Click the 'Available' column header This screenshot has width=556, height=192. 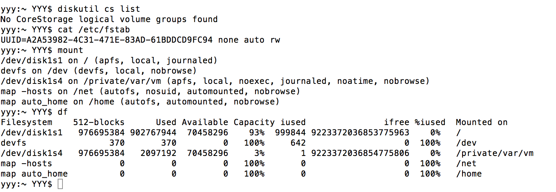click(205, 122)
